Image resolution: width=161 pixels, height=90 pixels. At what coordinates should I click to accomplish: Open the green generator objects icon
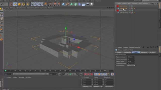71,4
